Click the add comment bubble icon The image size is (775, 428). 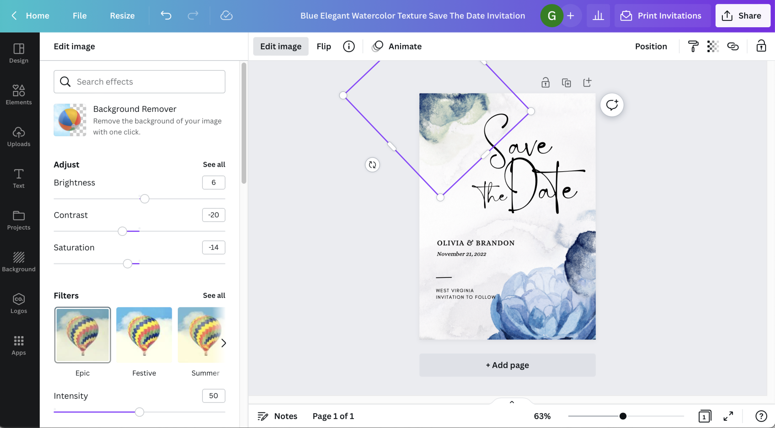coord(612,105)
